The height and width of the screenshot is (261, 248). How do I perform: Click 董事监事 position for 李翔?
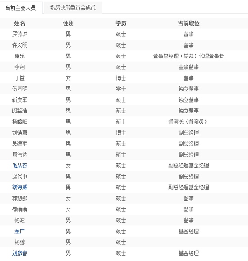click(x=188, y=67)
